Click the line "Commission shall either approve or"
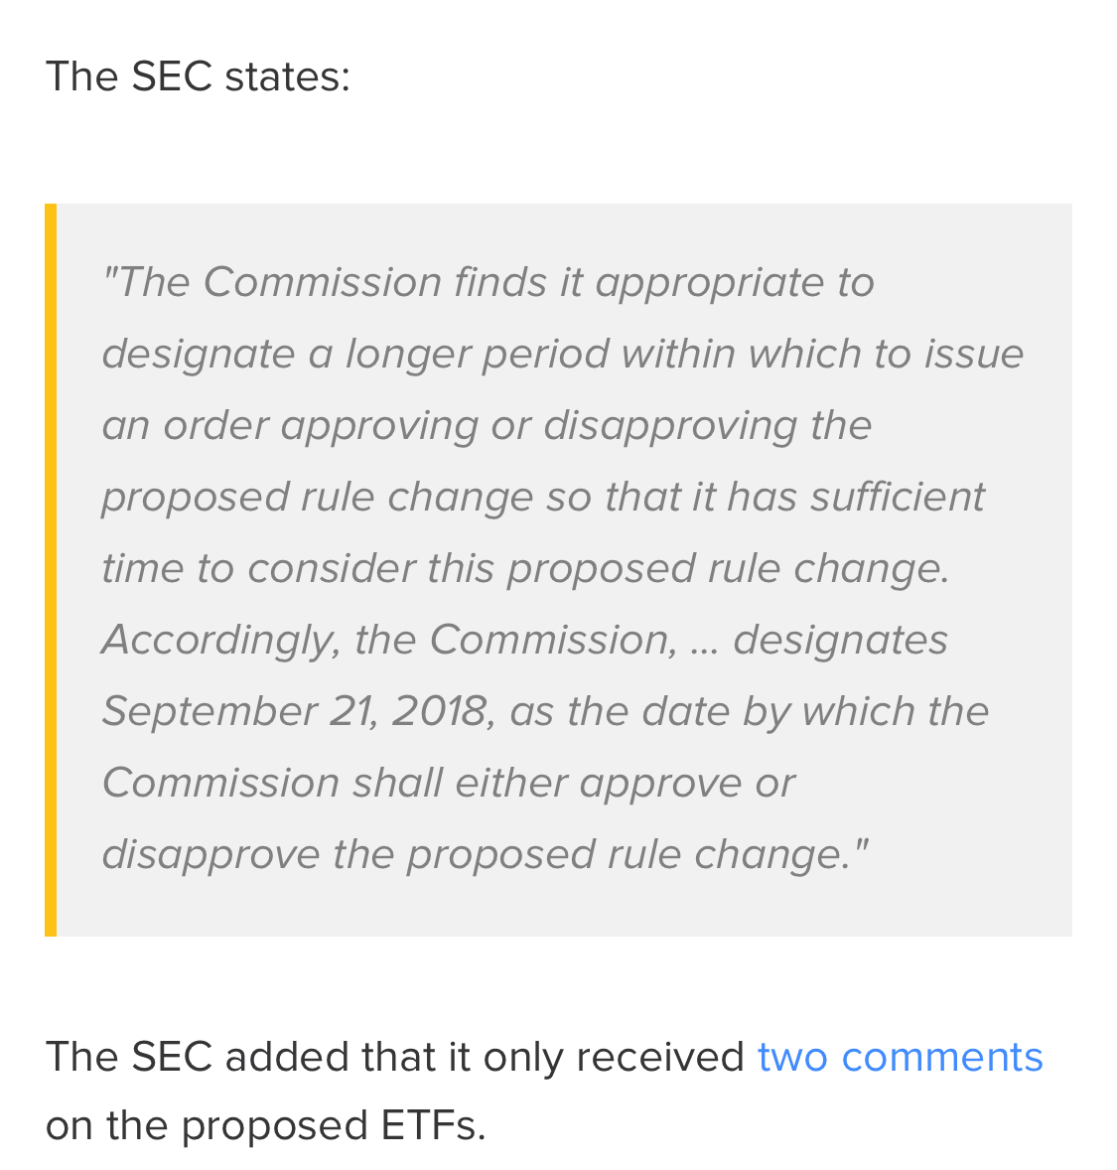1117x1170 pixels. 448,783
